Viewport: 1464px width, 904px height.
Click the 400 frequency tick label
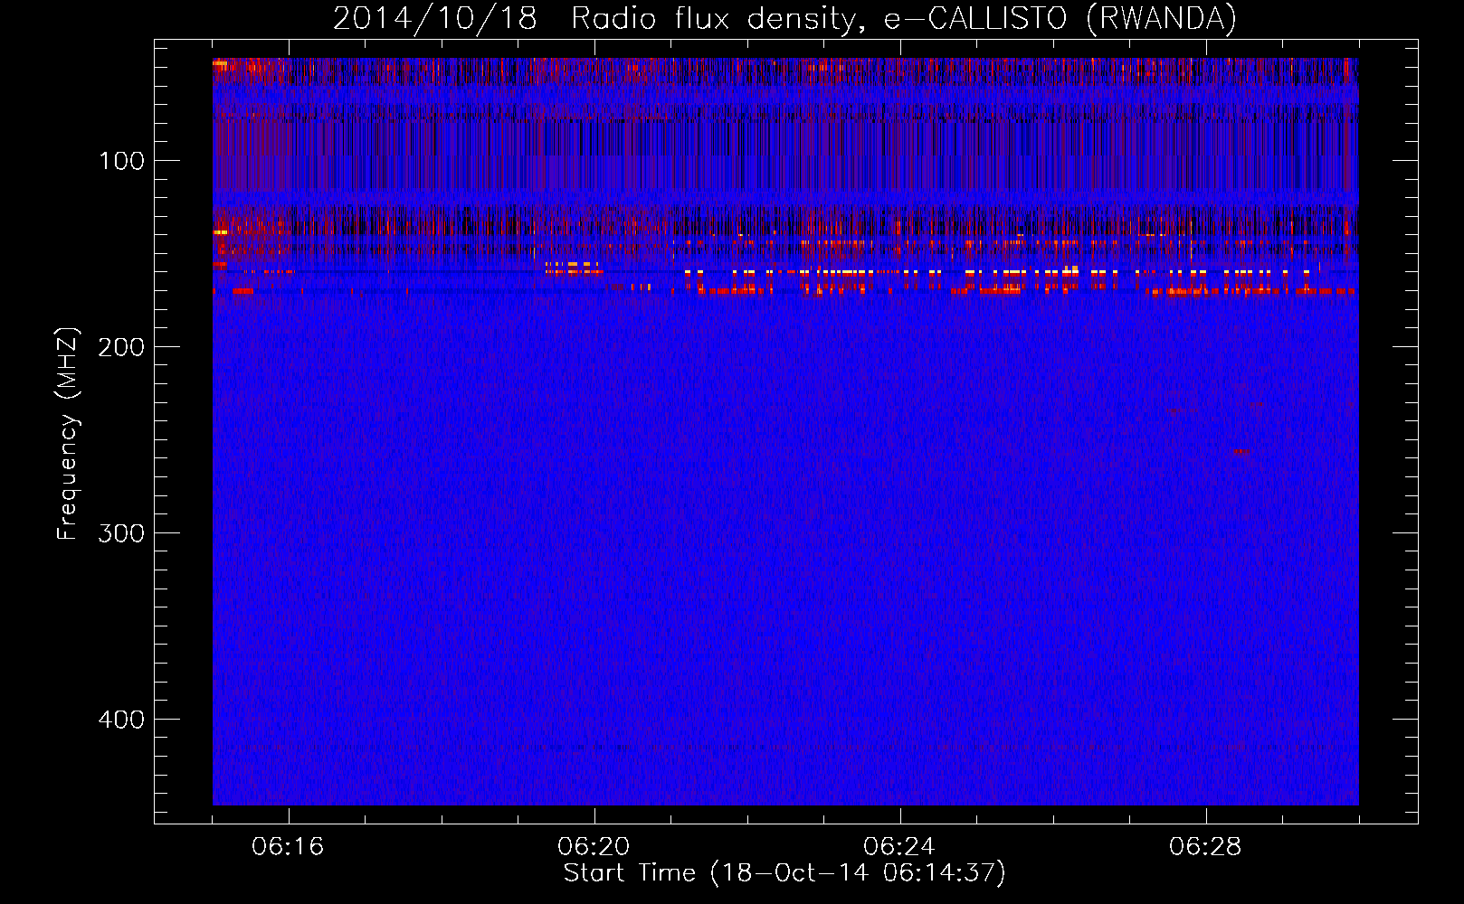121,720
